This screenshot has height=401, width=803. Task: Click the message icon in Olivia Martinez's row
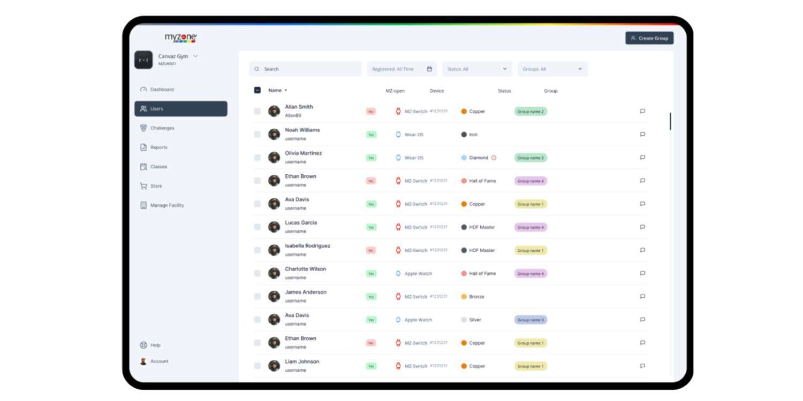[642, 158]
